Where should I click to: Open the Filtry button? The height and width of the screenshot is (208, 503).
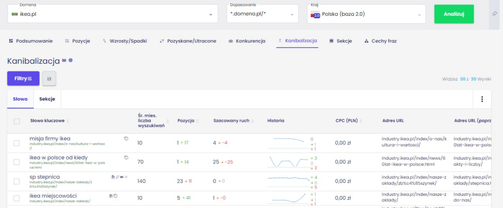coord(23,78)
